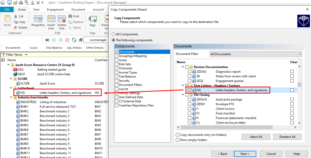
Task: Click the Copy button in Clipboard group
Action: 20,22
